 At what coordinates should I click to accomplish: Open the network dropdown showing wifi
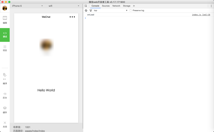64,6
